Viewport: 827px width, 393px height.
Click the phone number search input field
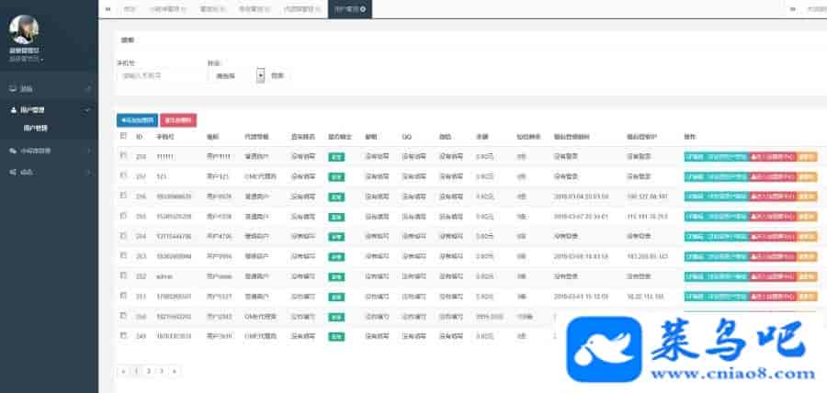154,76
